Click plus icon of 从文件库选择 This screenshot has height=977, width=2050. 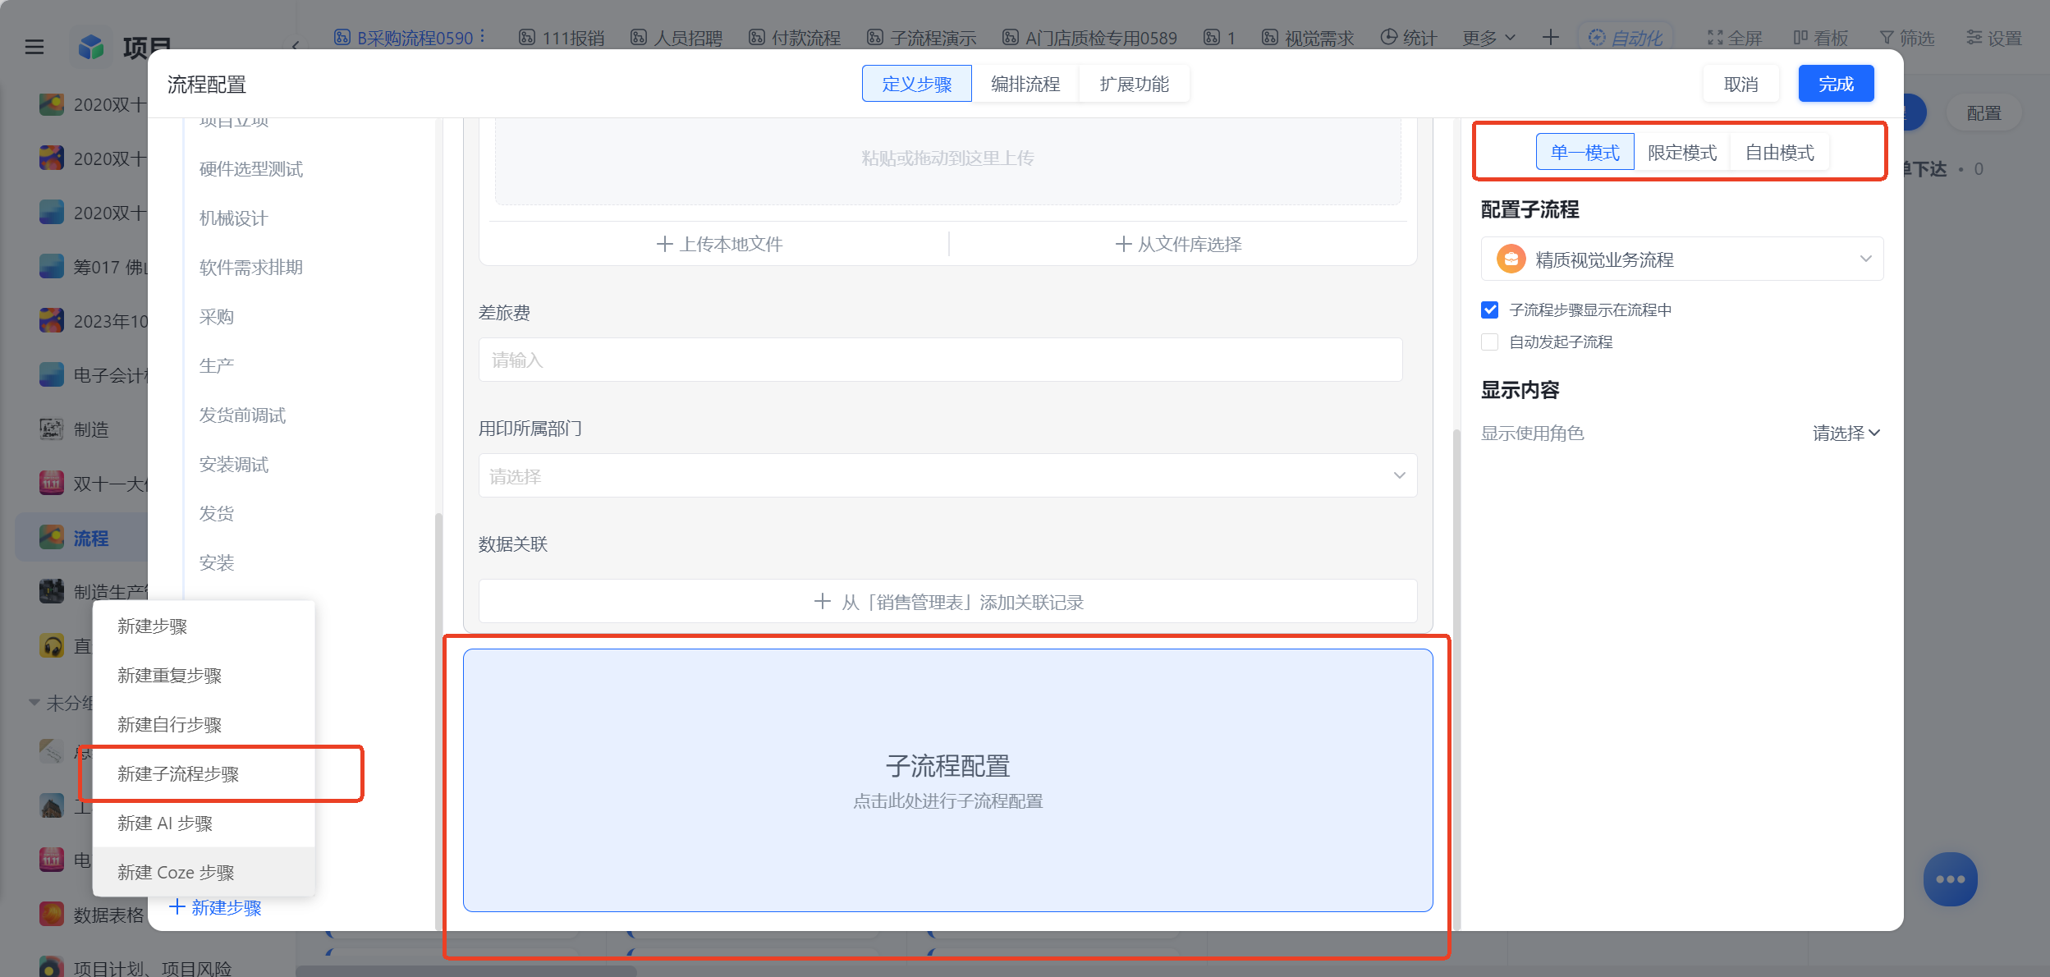[1123, 244]
